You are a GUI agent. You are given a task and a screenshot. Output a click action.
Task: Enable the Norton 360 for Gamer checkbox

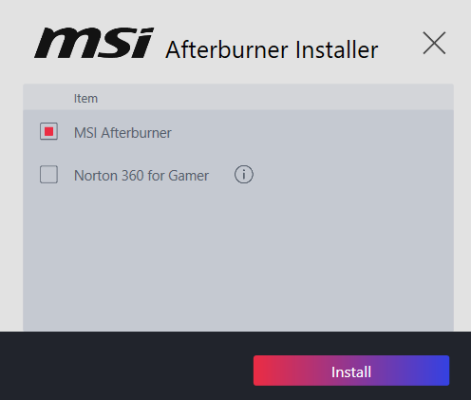tap(48, 174)
